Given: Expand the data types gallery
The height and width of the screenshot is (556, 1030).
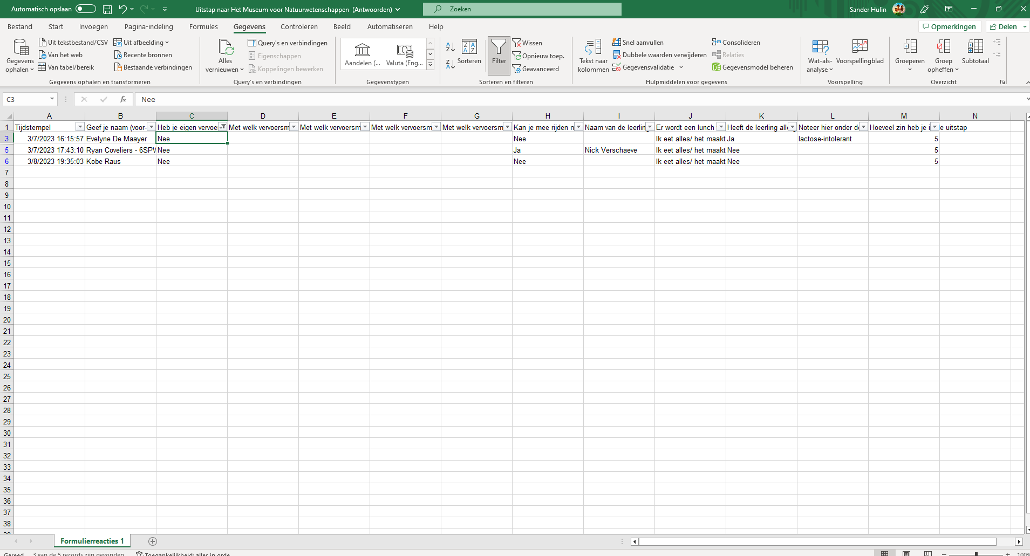Looking at the screenshot, I should tap(430, 65).
